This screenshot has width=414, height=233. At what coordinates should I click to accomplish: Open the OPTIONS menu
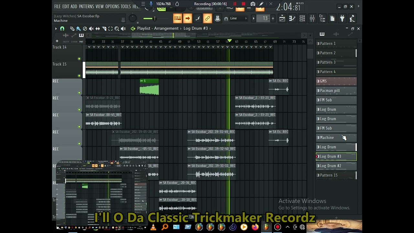pyautogui.click(x=112, y=6)
